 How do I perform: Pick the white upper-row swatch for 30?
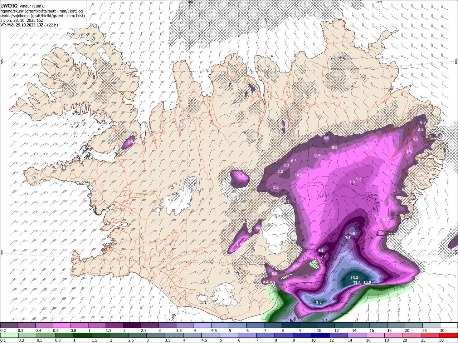449,325
